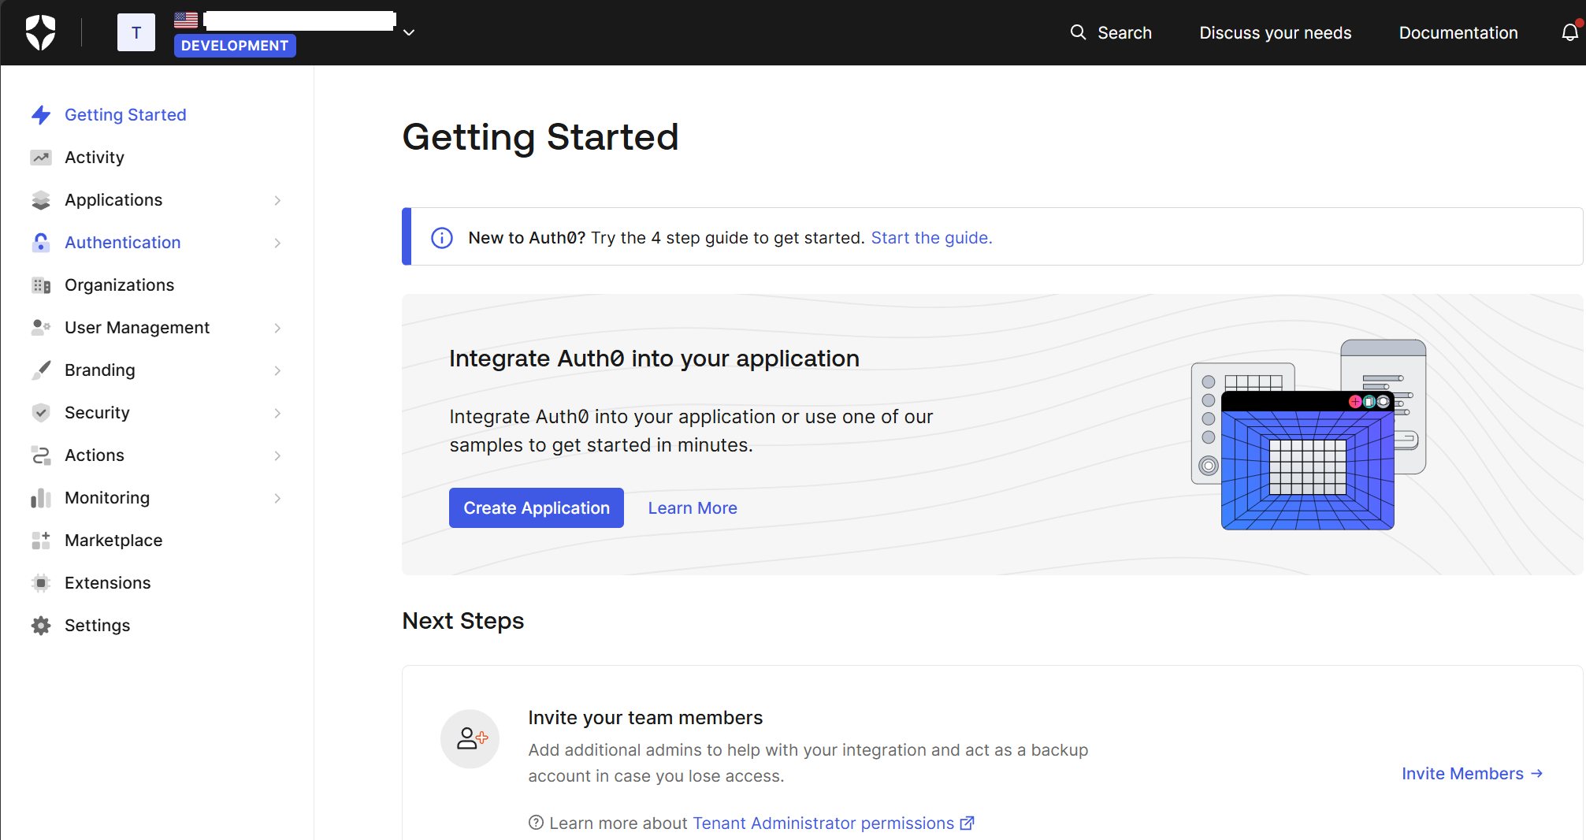1586x840 pixels.
Task: Click the Security shield icon
Action: [41, 413]
